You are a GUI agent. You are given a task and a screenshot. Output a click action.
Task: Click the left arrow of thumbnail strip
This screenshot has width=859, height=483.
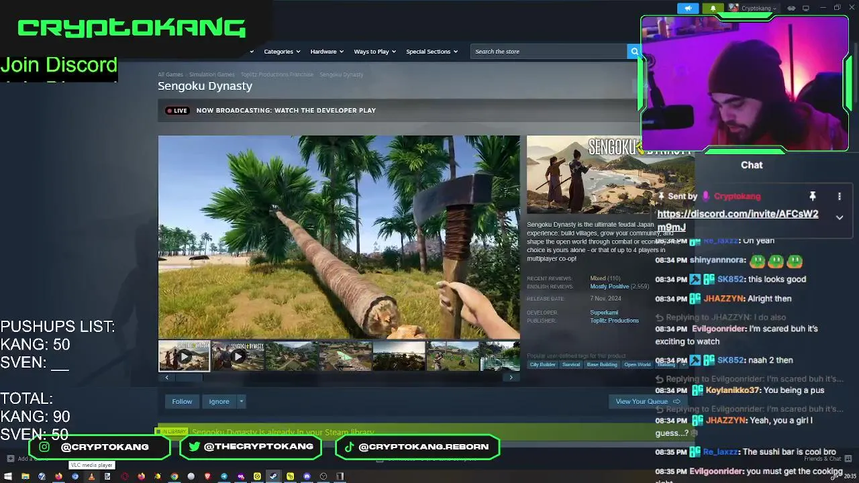[166, 378]
